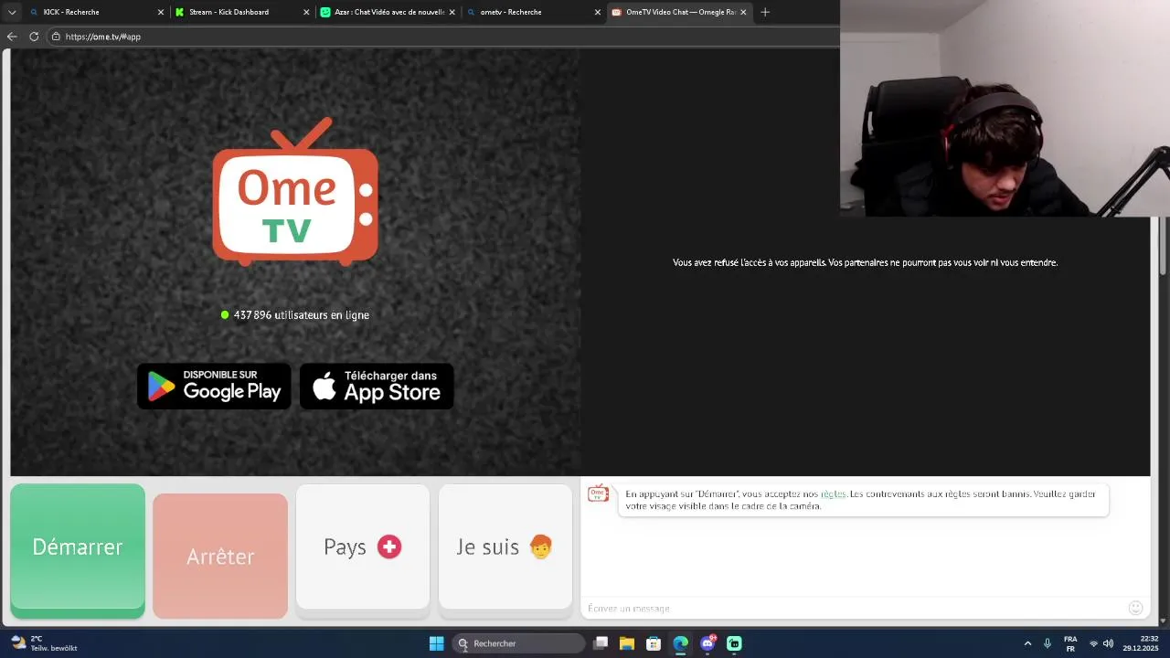Open Microsoft Edge from taskbar

680,643
